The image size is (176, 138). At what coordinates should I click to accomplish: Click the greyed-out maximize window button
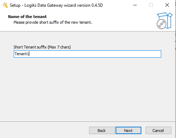pos(151,5)
